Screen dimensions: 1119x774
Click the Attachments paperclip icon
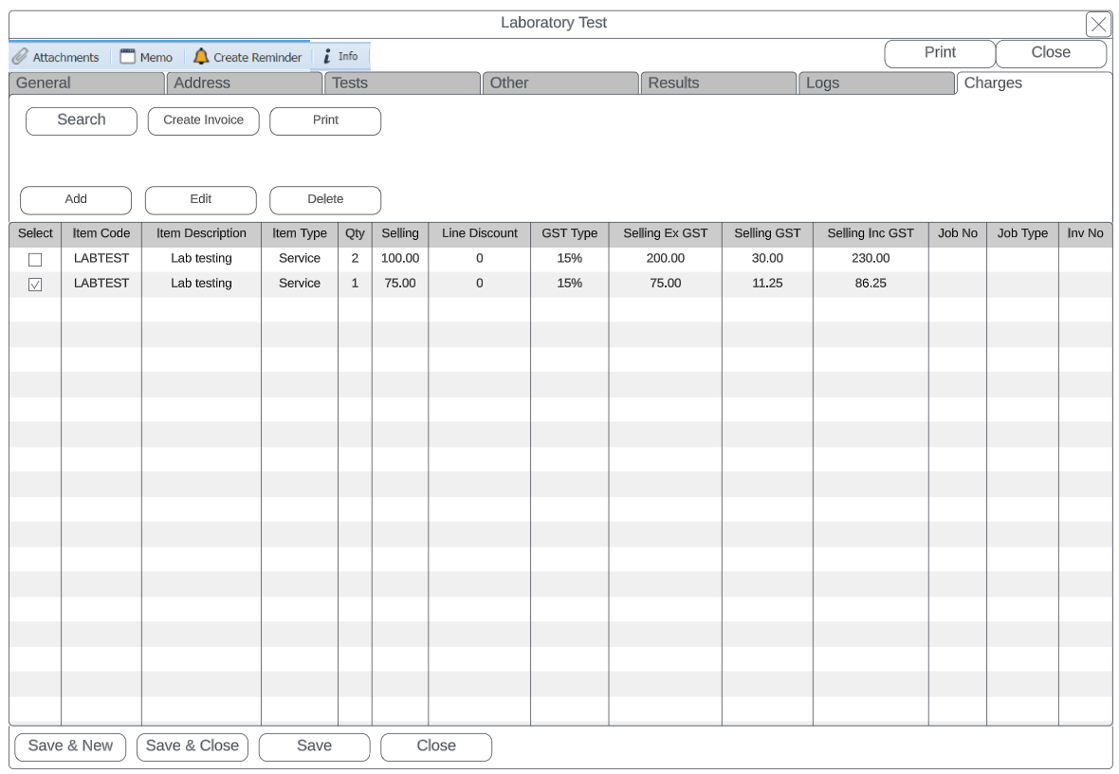20,57
